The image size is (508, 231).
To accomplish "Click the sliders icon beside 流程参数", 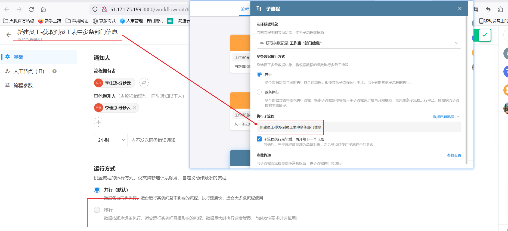I will click(8, 85).
